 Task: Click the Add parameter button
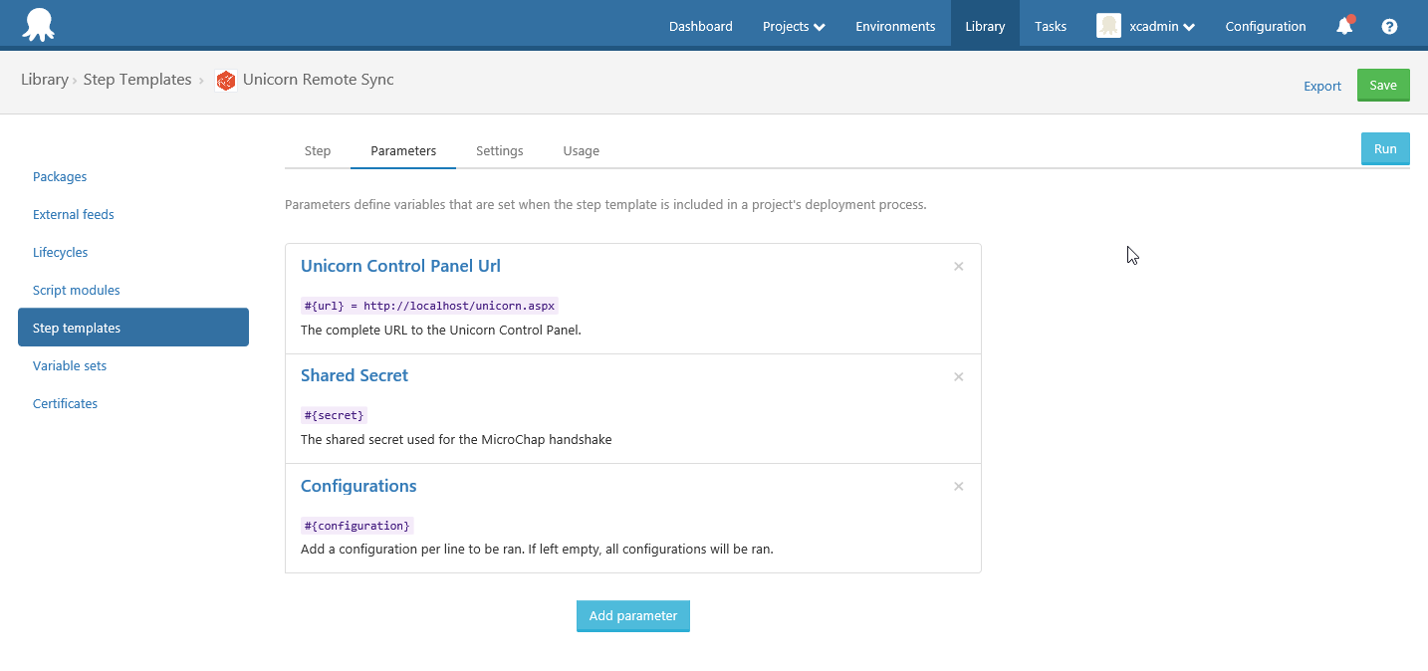[633, 616]
